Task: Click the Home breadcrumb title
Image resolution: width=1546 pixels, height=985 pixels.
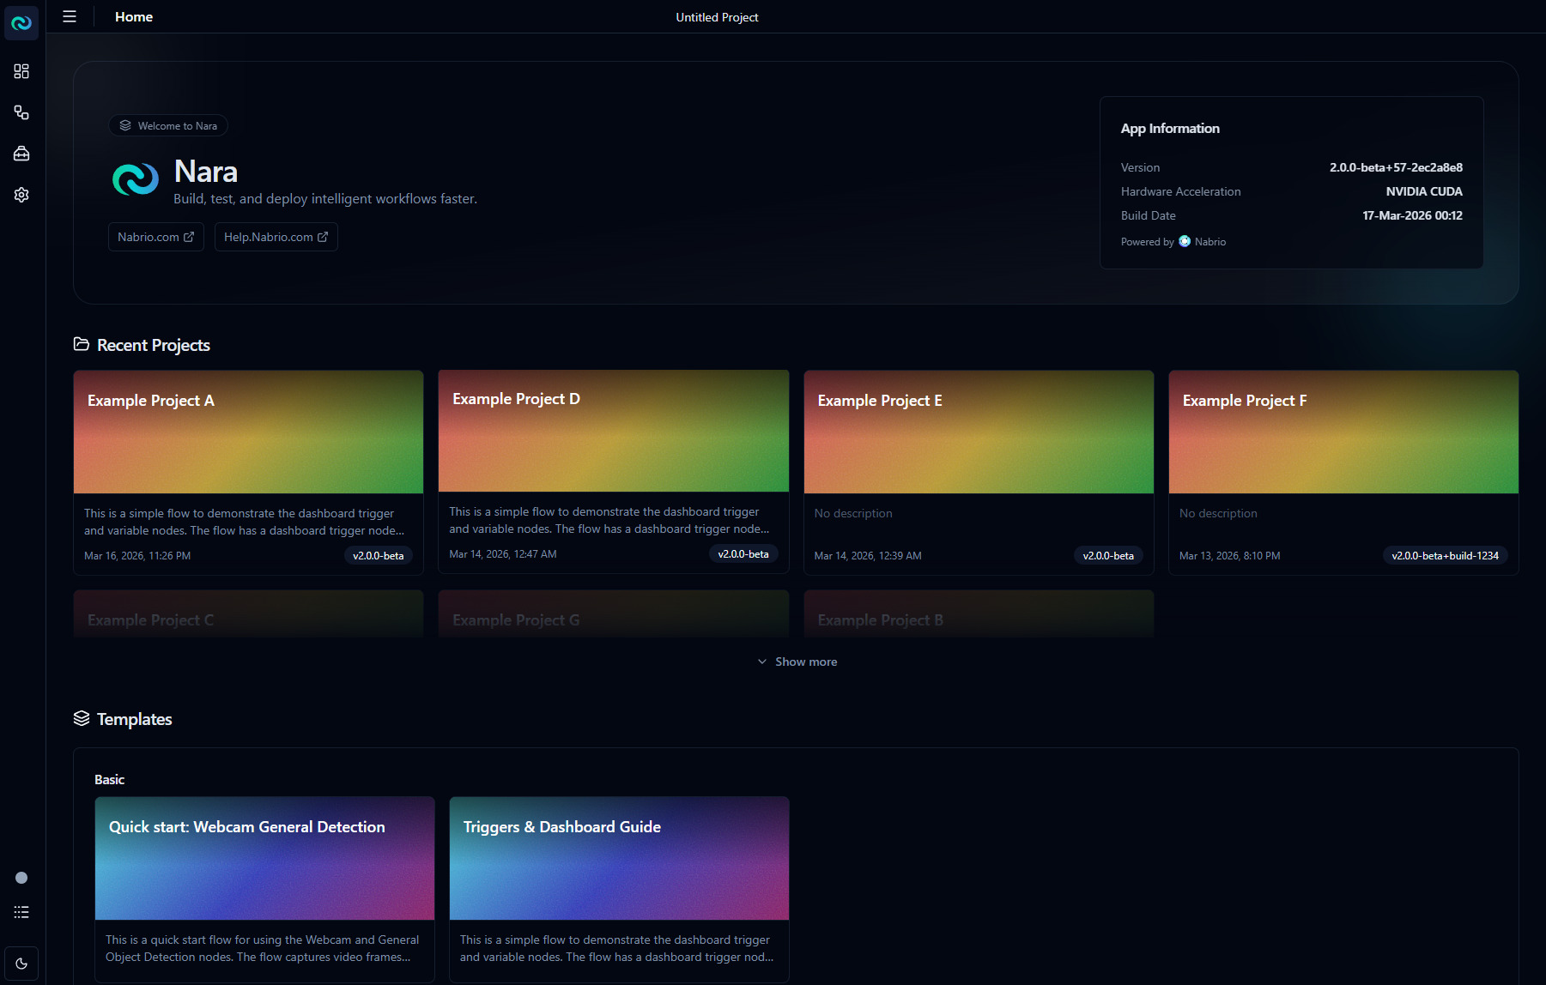Action: [134, 17]
